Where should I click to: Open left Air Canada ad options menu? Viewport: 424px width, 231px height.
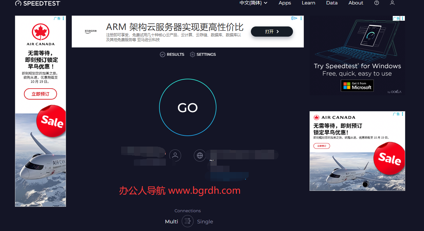(x=63, y=18)
